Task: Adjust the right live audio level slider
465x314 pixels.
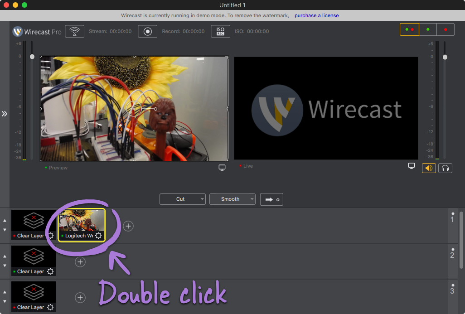Action: click(x=445, y=57)
